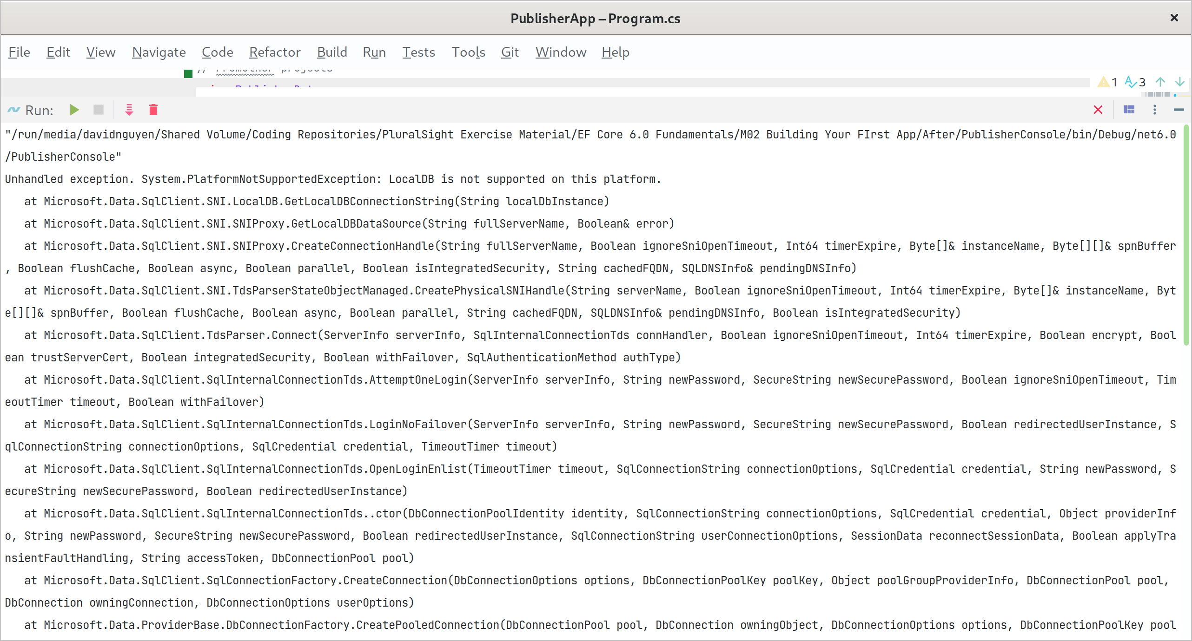
Task: Open the Git menu
Action: 510,52
